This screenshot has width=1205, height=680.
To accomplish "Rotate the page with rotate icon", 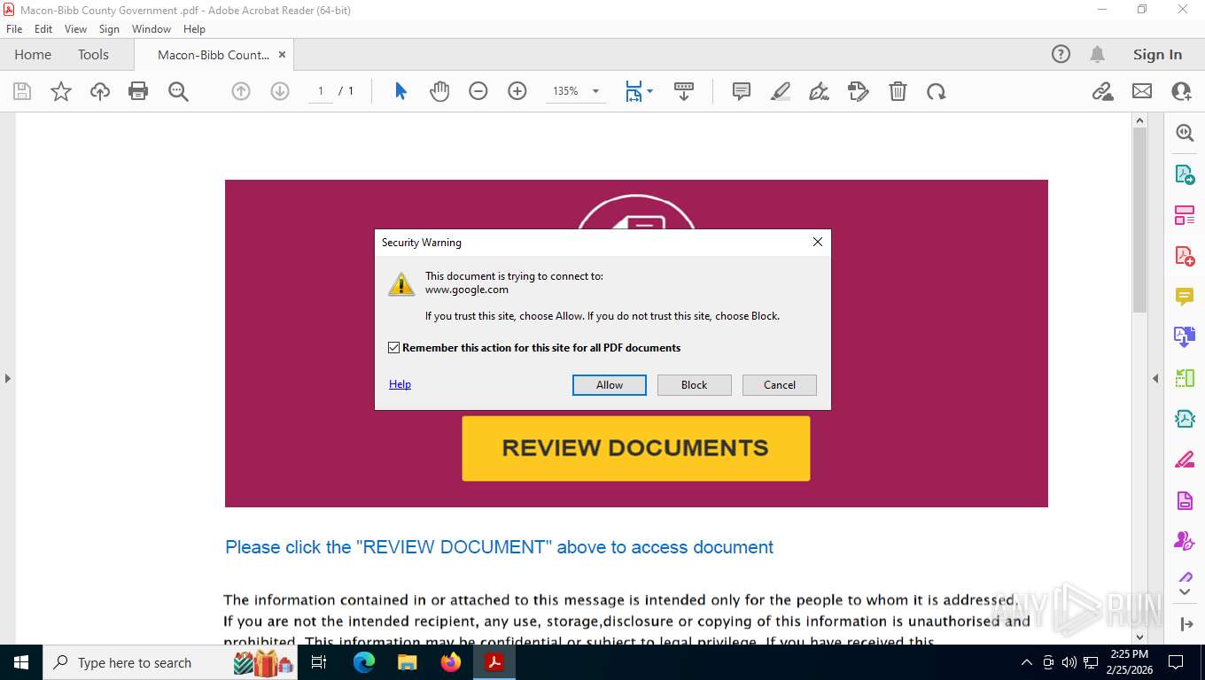I will [x=937, y=91].
